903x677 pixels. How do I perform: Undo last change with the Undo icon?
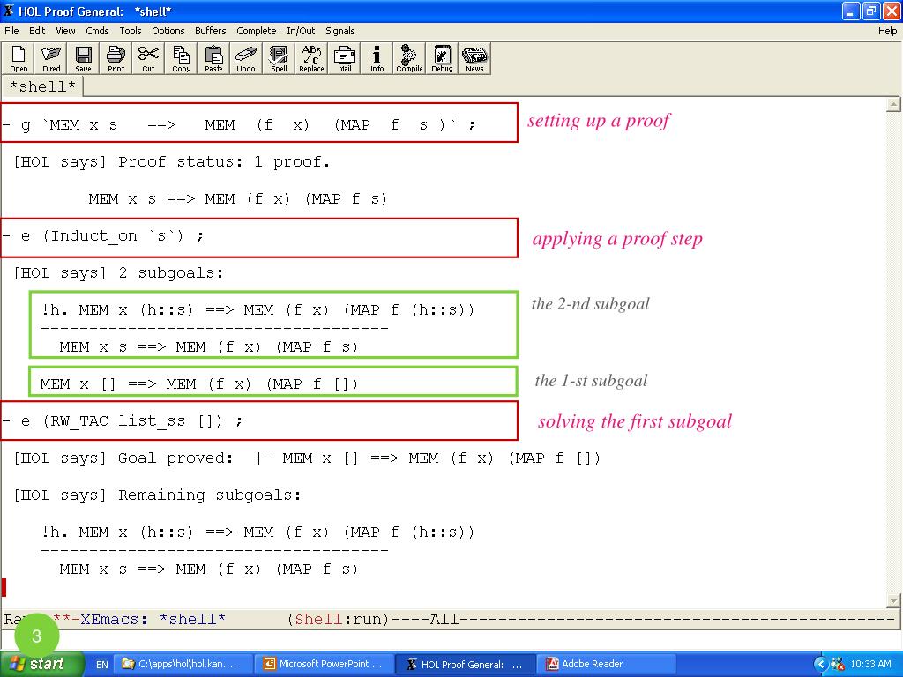click(x=246, y=58)
